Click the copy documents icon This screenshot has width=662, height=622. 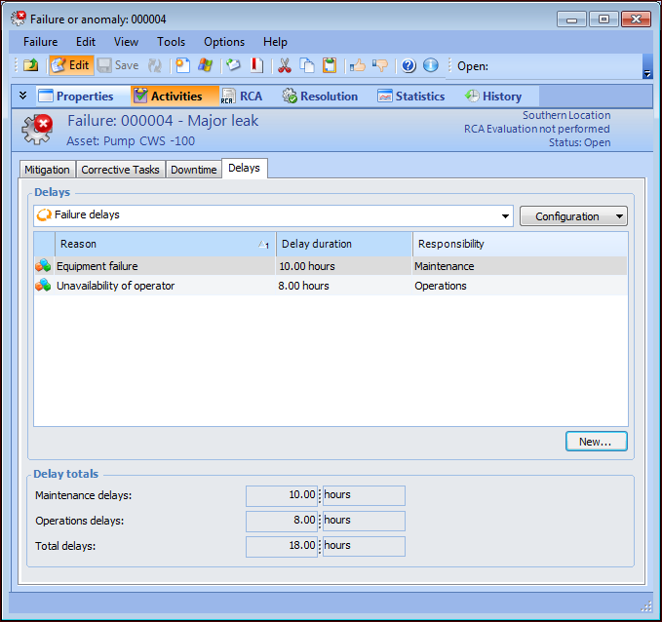(x=307, y=65)
